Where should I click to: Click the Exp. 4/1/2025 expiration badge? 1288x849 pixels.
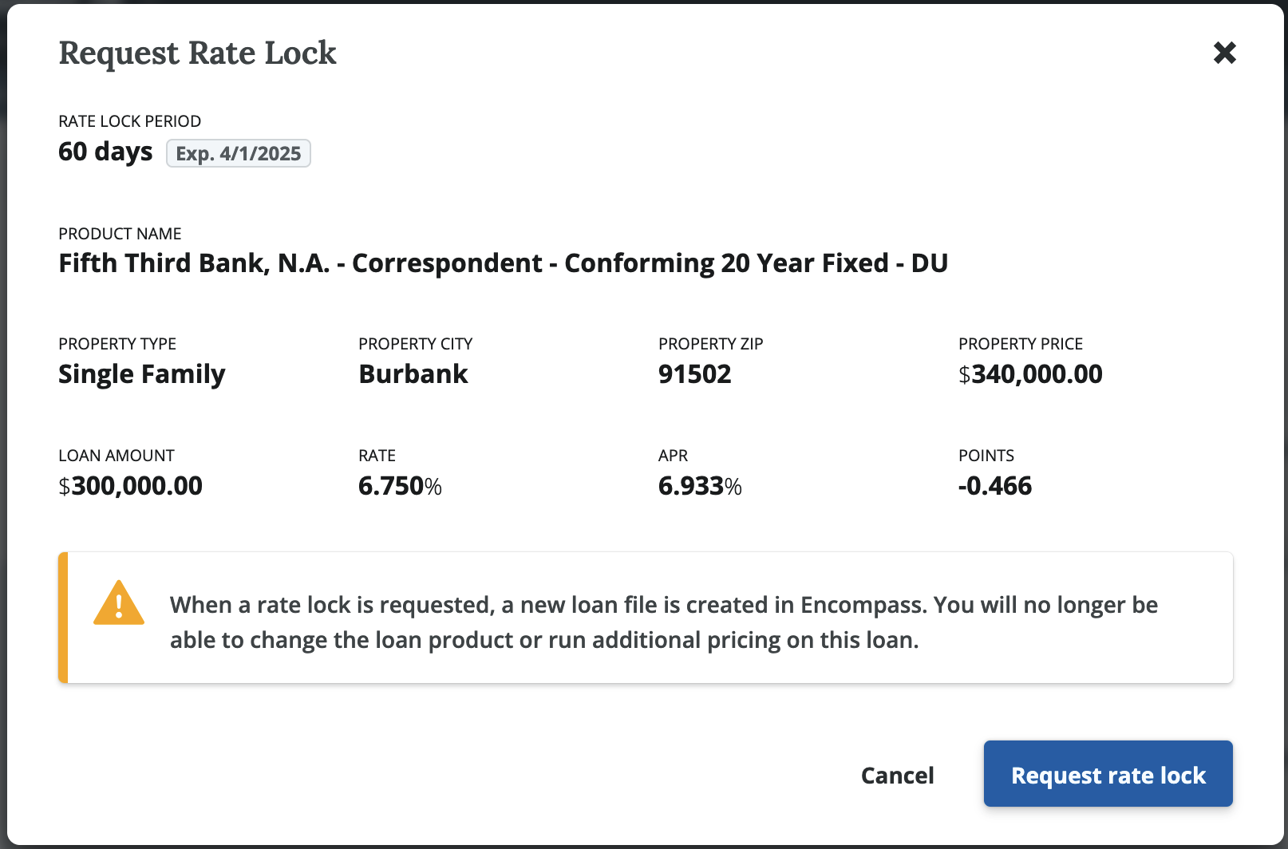click(238, 153)
